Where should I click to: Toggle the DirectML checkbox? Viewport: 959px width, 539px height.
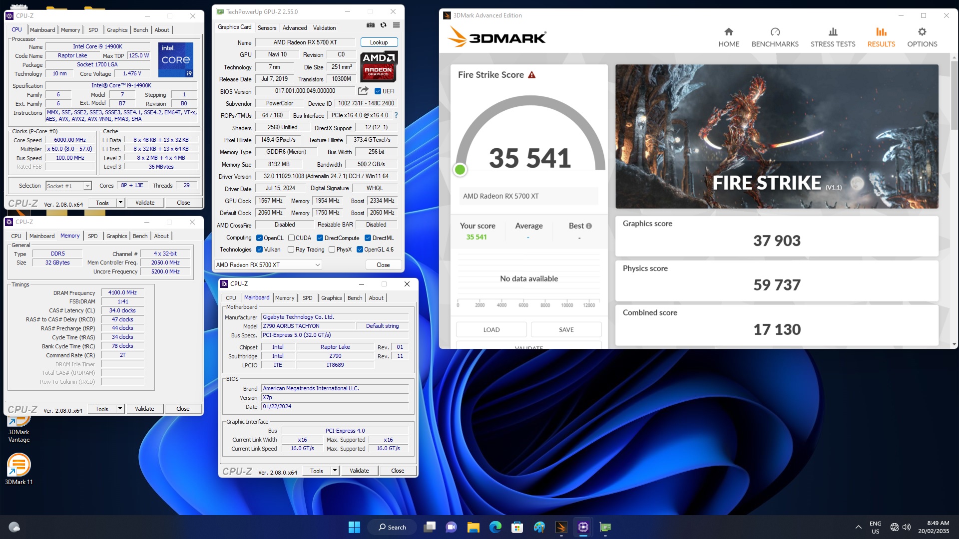pyautogui.click(x=368, y=238)
